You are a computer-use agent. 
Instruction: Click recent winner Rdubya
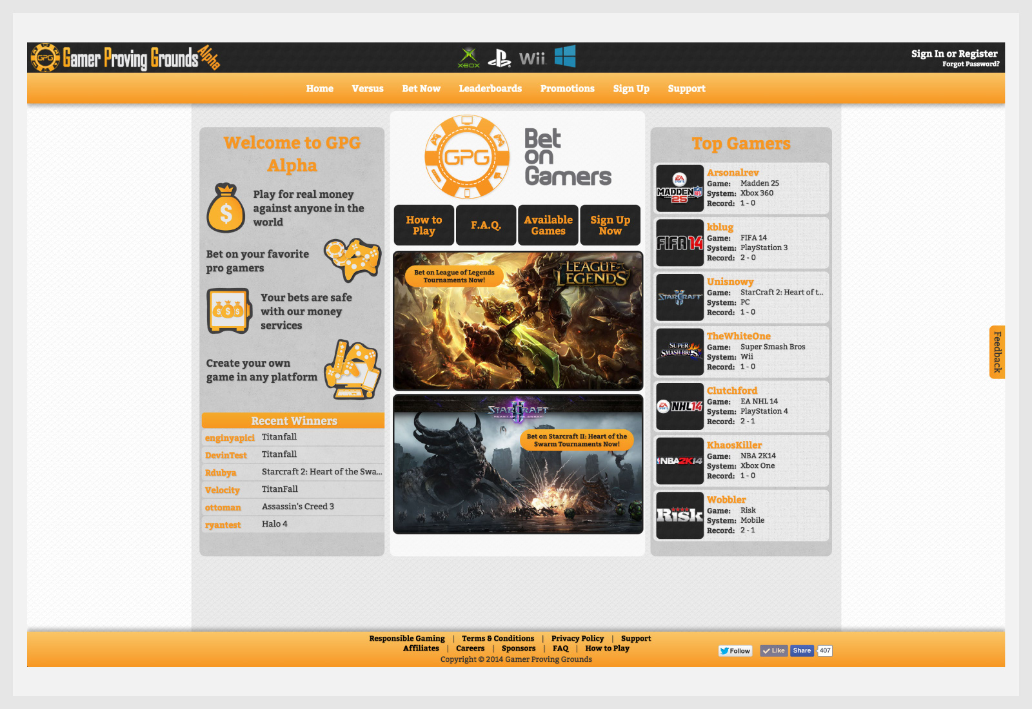tap(221, 472)
